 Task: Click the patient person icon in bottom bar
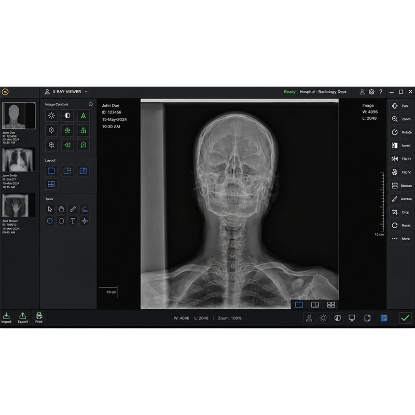tap(309, 318)
